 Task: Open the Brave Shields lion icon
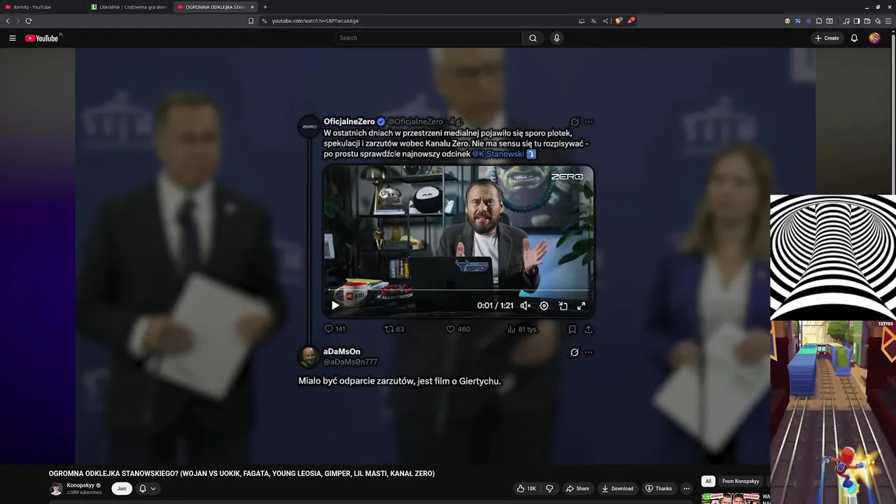click(x=619, y=21)
